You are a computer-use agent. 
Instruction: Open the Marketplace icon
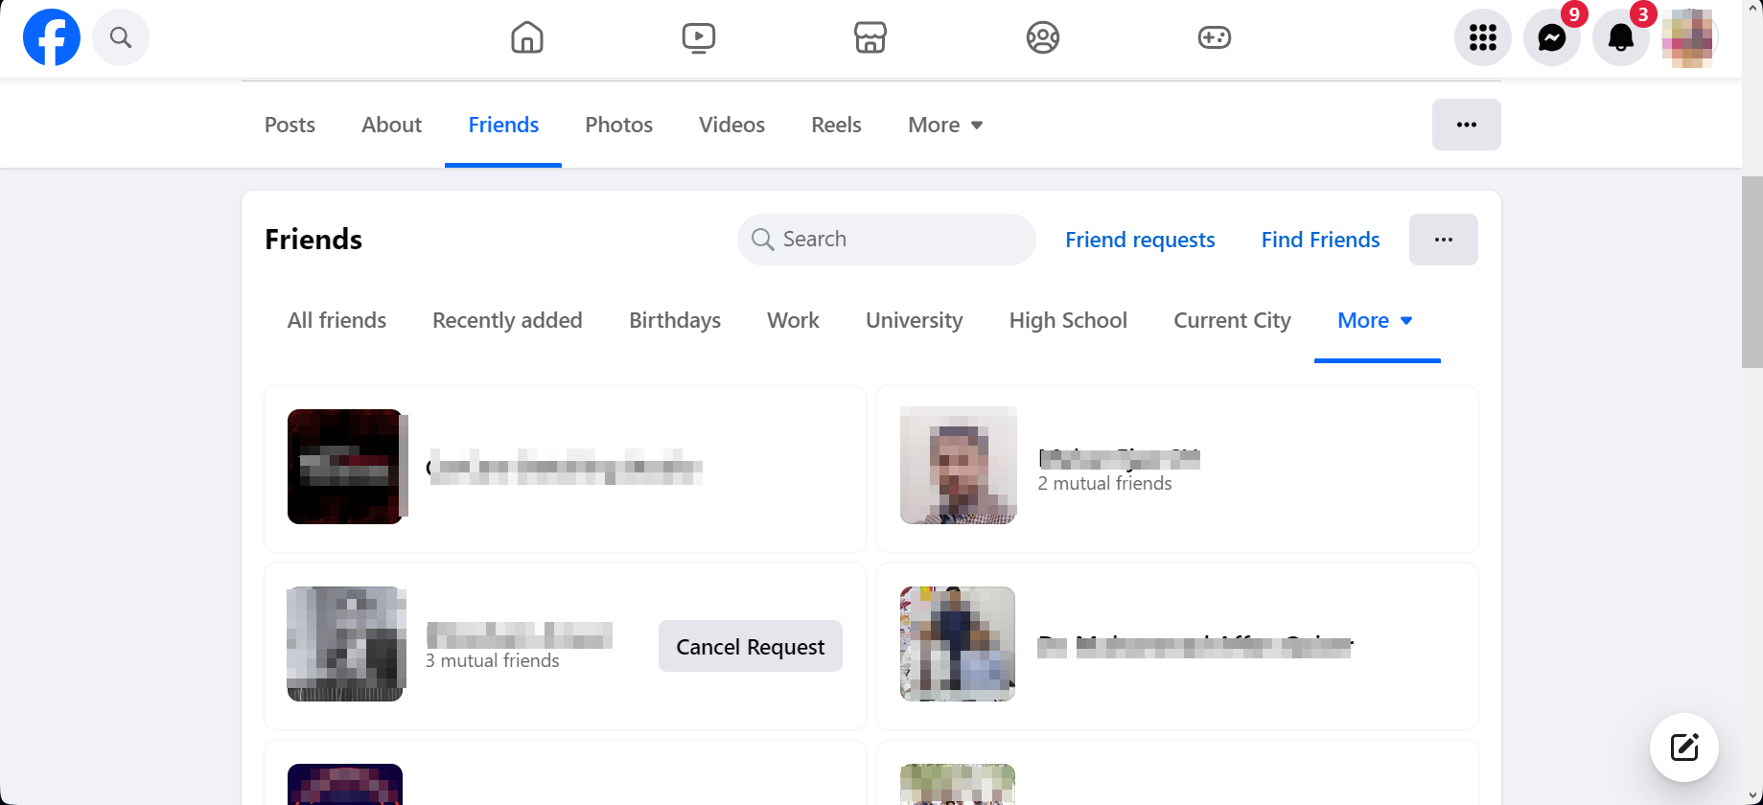pyautogui.click(x=870, y=37)
